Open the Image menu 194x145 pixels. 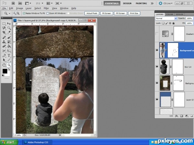click(19, 8)
